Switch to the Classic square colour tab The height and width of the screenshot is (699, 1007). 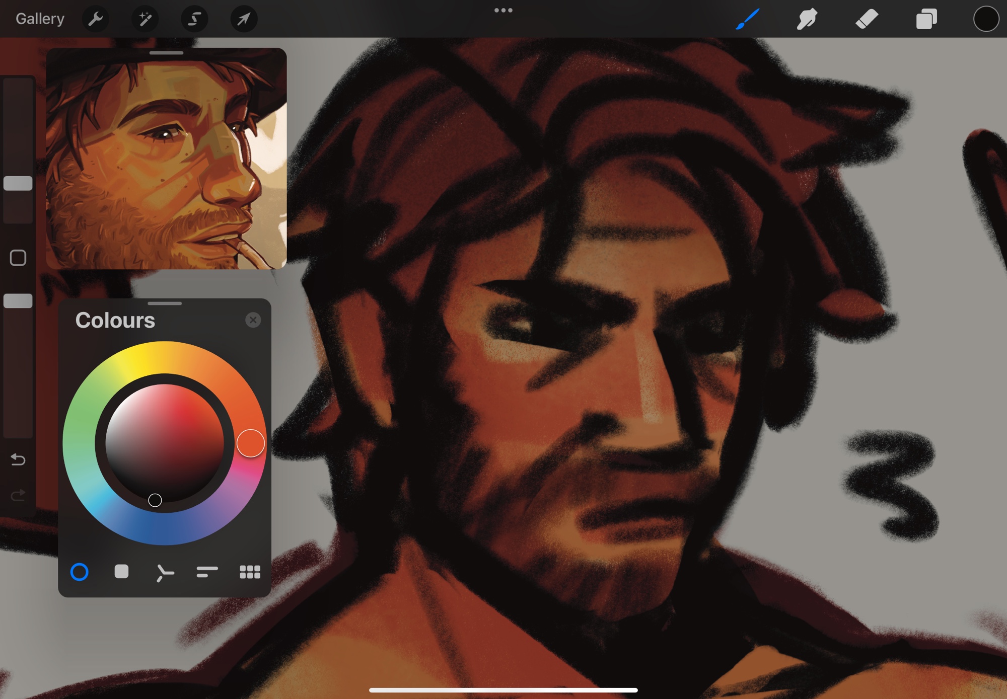click(x=121, y=572)
